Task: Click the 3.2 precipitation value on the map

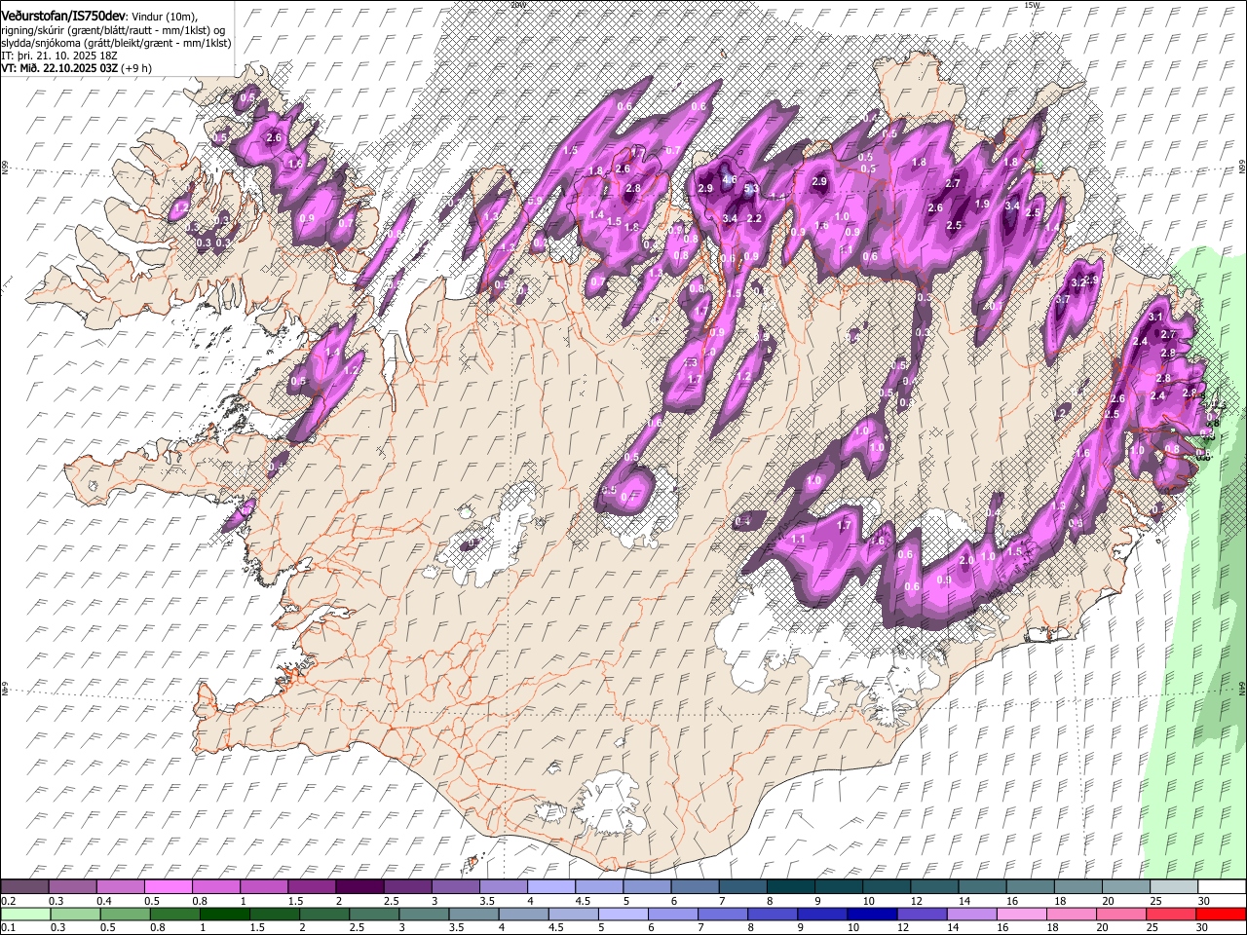Action: (1077, 282)
